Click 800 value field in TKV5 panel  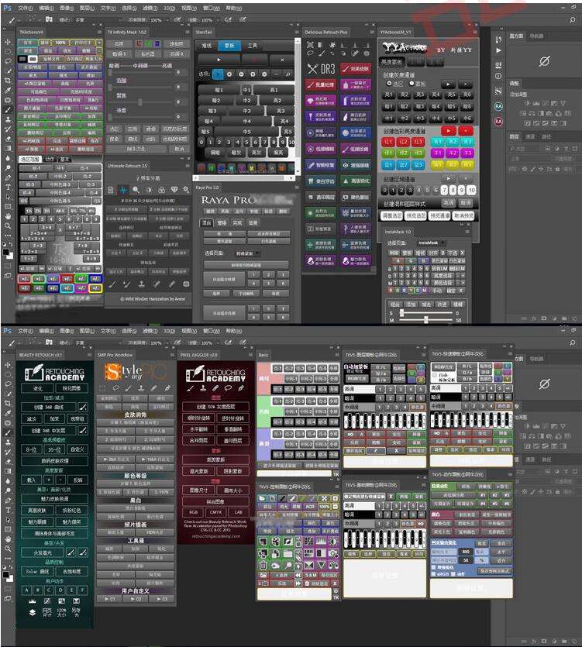(466, 551)
